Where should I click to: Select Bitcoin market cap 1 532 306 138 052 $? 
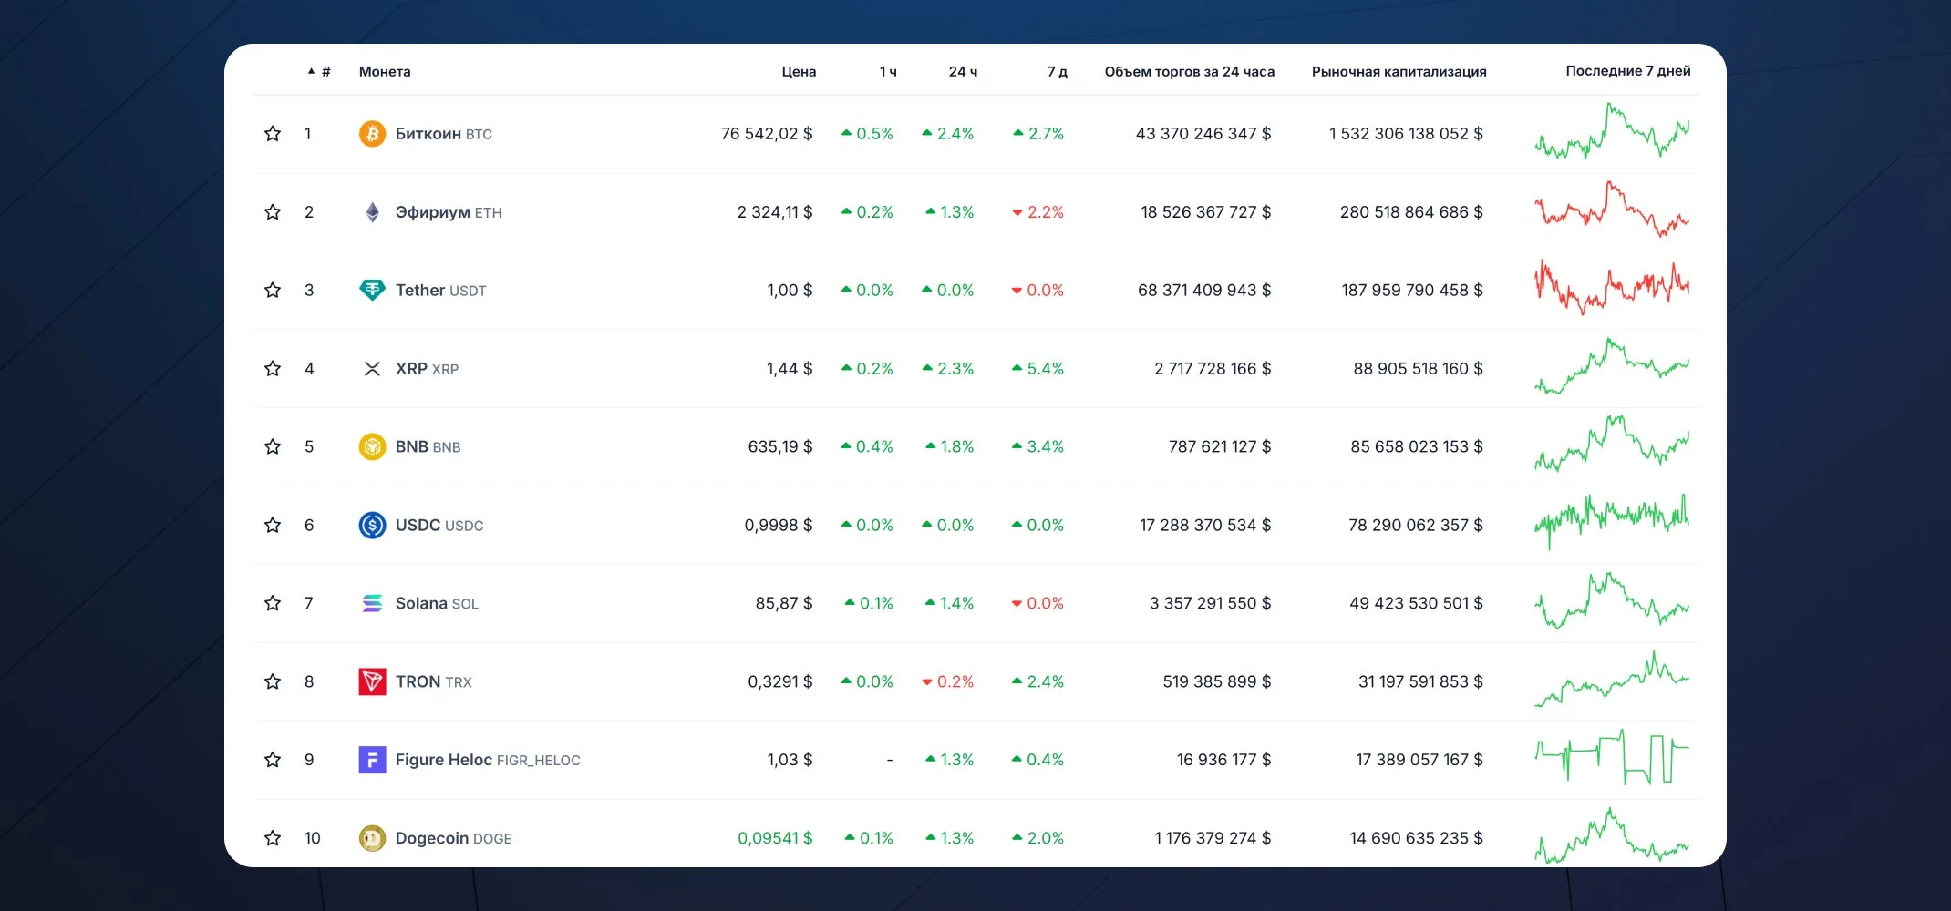(x=1406, y=134)
